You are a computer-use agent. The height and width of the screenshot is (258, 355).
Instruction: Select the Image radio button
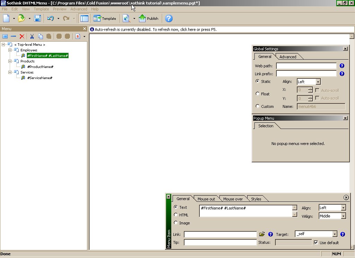tap(176, 222)
